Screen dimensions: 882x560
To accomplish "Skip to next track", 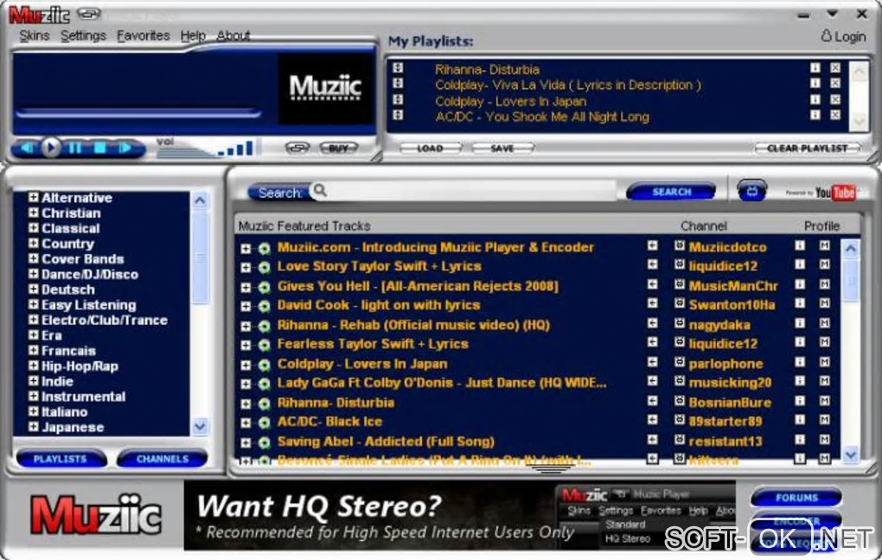I will [x=125, y=149].
